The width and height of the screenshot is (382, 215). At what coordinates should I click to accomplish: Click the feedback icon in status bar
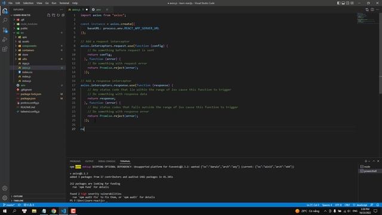pyautogui.click(x=372, y=205)
